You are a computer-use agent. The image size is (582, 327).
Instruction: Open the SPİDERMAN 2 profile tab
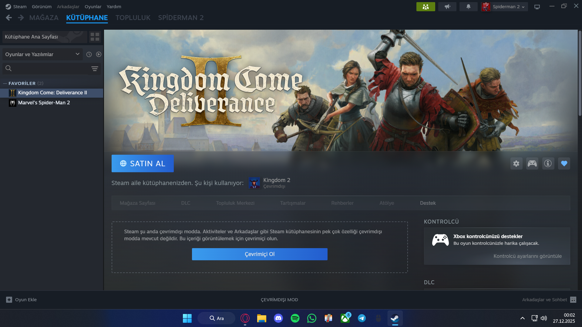point(181,18)
